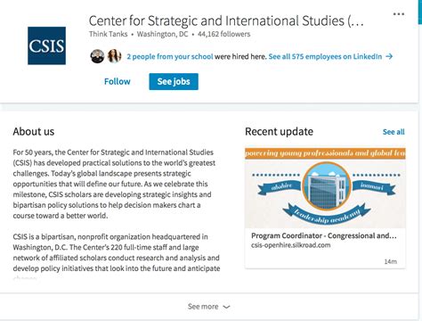The height and width of the screenshot is (321, 422).
Task: Open the three-dot more options menu
Action: [x=398, y=14]
